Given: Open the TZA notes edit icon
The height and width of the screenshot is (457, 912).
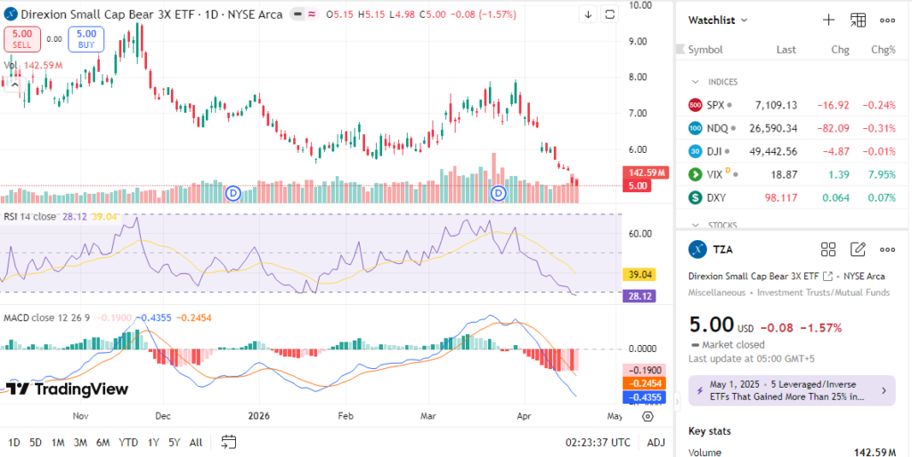Looking at the screenshot, I should point(858,249).
